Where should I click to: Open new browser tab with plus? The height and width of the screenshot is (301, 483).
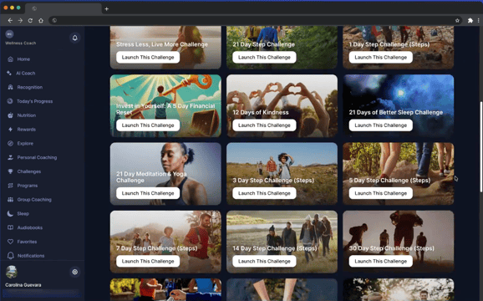pos(107,9)
